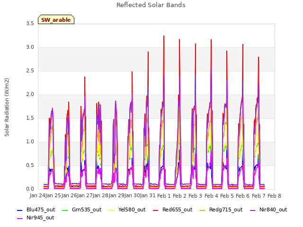Screen dimensions: 303x227
Task: Click the Solar Radiation (W/m2) axis label
Action: pos(7,107)
